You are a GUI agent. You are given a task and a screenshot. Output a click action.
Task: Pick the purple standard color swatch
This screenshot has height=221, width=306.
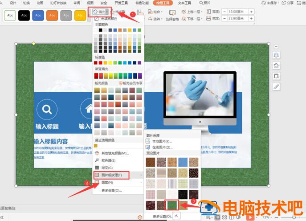tap(139, 63)
